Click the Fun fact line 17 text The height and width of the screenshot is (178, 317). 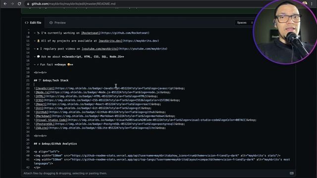pos(53,65)
